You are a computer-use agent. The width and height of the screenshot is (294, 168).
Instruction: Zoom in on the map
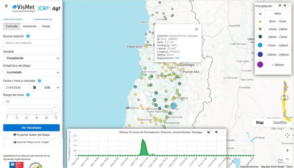[287, 150]
